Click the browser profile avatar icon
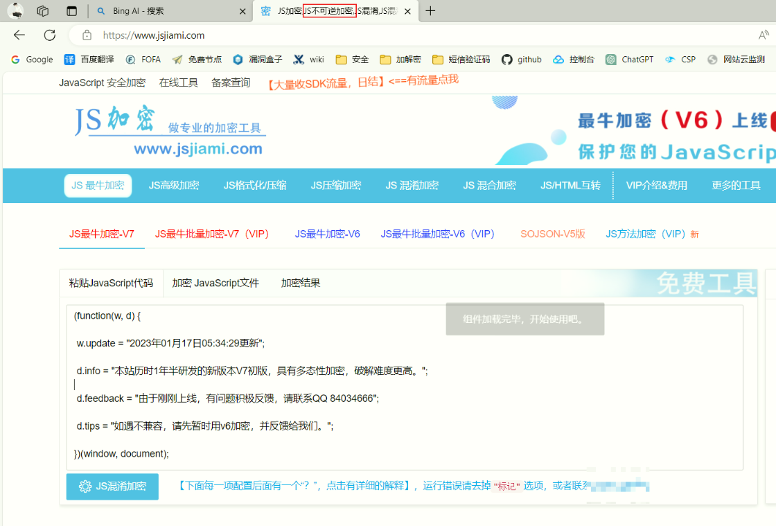Viewport: 776px width, 526px height. pos(16,10)
